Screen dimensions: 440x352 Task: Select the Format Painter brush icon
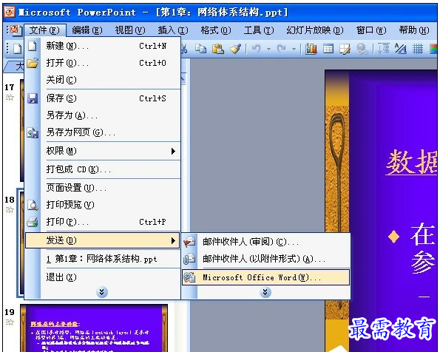point(235,49)
